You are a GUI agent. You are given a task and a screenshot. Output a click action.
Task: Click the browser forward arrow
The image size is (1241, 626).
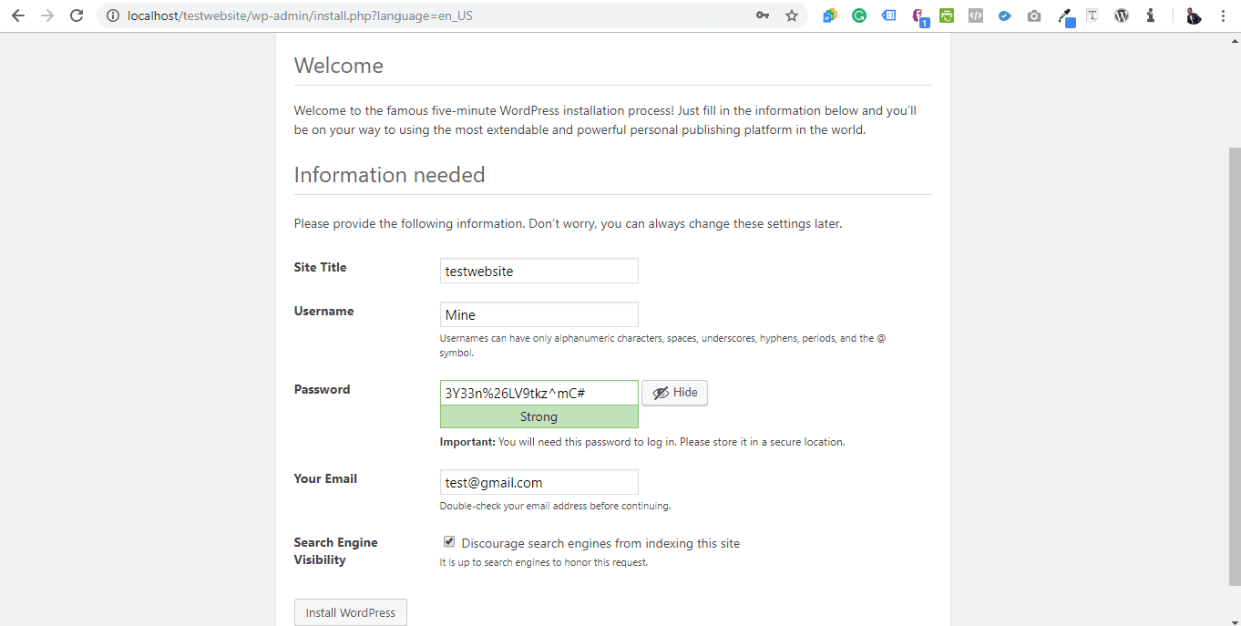coord(47,15)
